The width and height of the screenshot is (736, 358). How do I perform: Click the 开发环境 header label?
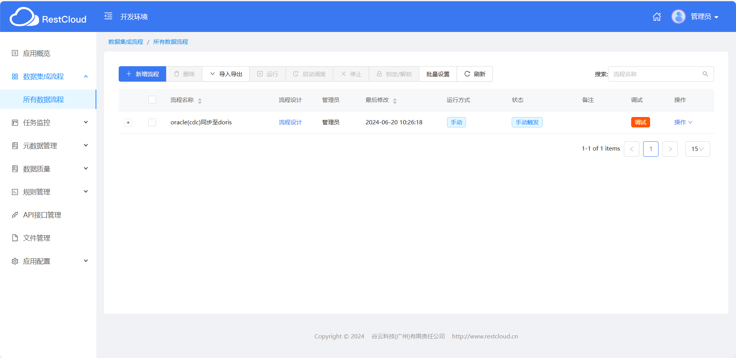pos(134,17)
